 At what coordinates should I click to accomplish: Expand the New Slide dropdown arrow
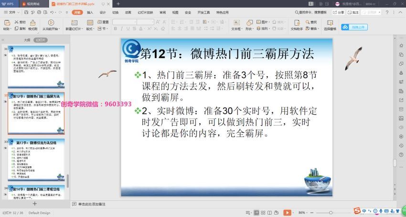82,29
